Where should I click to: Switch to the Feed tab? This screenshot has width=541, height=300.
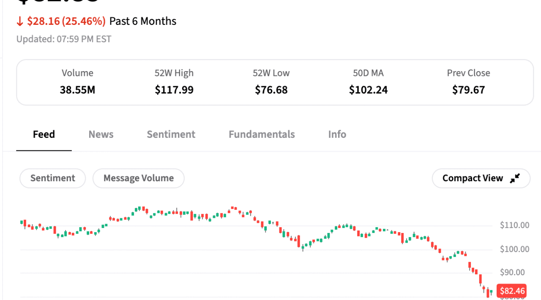(x=44, y=134)
